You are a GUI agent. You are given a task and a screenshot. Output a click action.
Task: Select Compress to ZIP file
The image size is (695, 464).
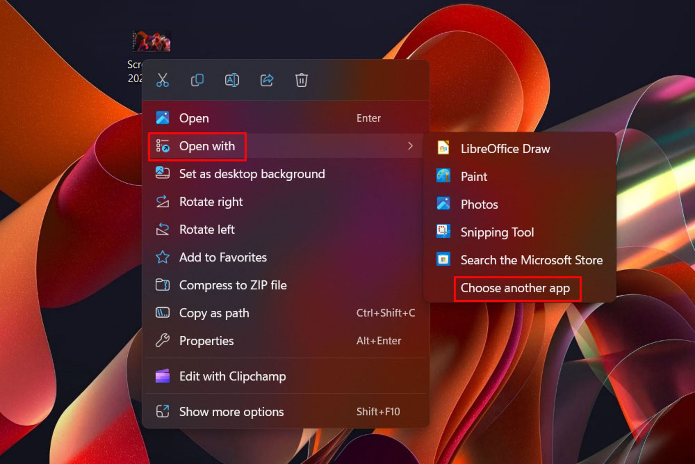click(x=286, y=285)
